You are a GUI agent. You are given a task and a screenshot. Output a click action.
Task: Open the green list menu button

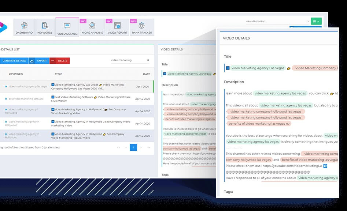pyautogui.click(x=316, y=21)
